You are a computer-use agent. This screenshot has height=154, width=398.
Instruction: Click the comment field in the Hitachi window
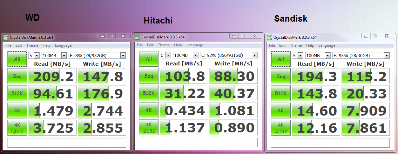click(x=198, y=143)
